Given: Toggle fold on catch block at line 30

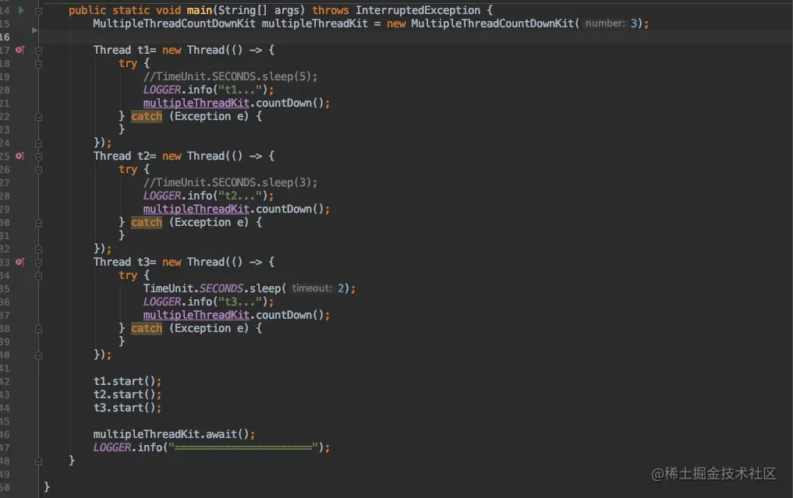Looking at the screenshot, I should [x=38, y=223].
